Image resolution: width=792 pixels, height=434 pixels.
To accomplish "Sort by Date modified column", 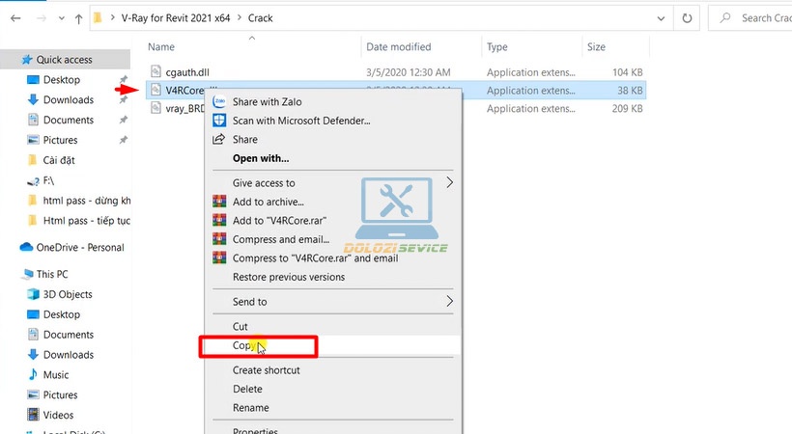I will coord(399,47).
